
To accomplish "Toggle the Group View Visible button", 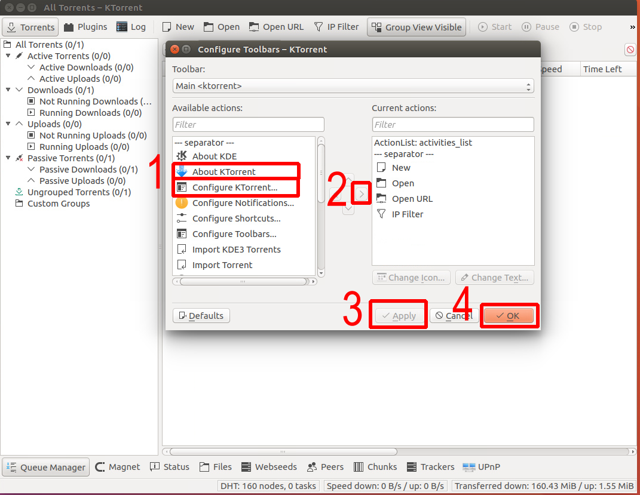I will click(x=417, y=27).
